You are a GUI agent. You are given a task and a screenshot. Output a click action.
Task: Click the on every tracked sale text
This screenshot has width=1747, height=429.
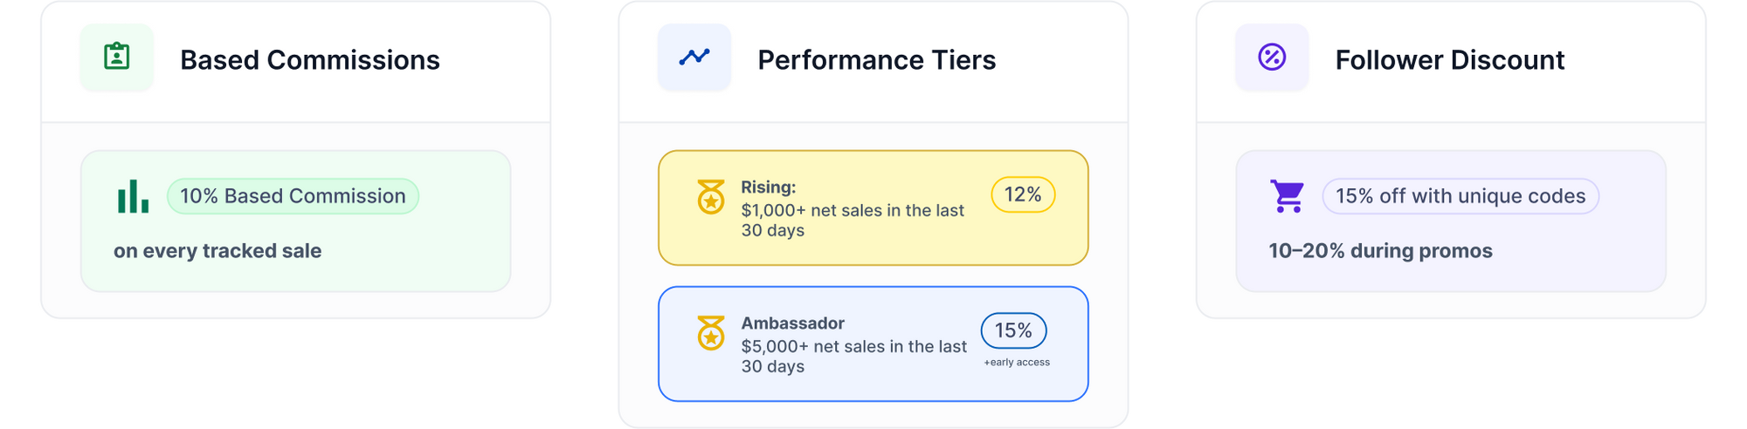coord(218,251)
